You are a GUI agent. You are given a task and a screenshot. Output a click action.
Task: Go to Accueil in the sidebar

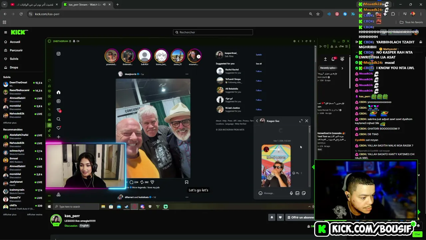coord(15,42)
